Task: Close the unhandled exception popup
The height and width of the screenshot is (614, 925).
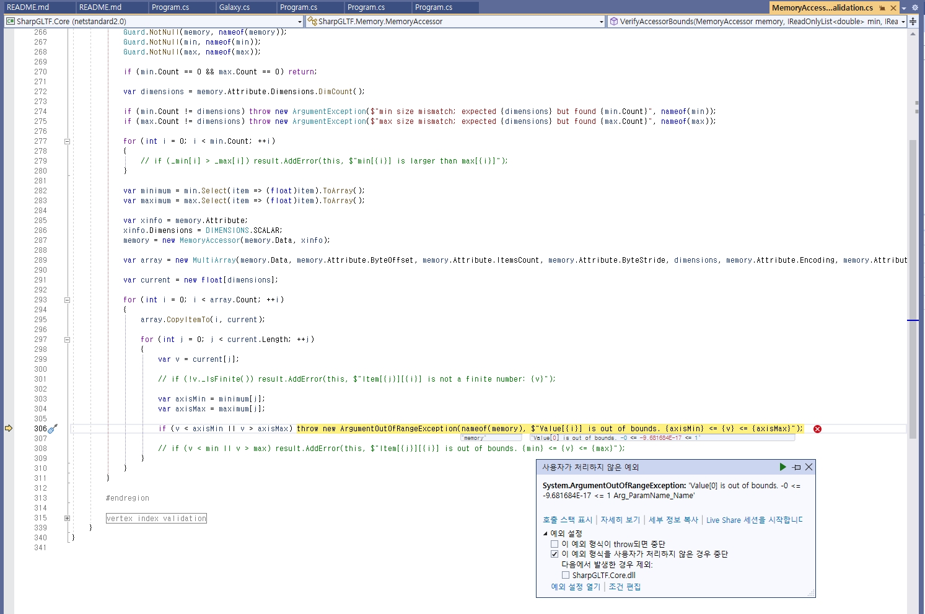Action: [x=809, y=467]
